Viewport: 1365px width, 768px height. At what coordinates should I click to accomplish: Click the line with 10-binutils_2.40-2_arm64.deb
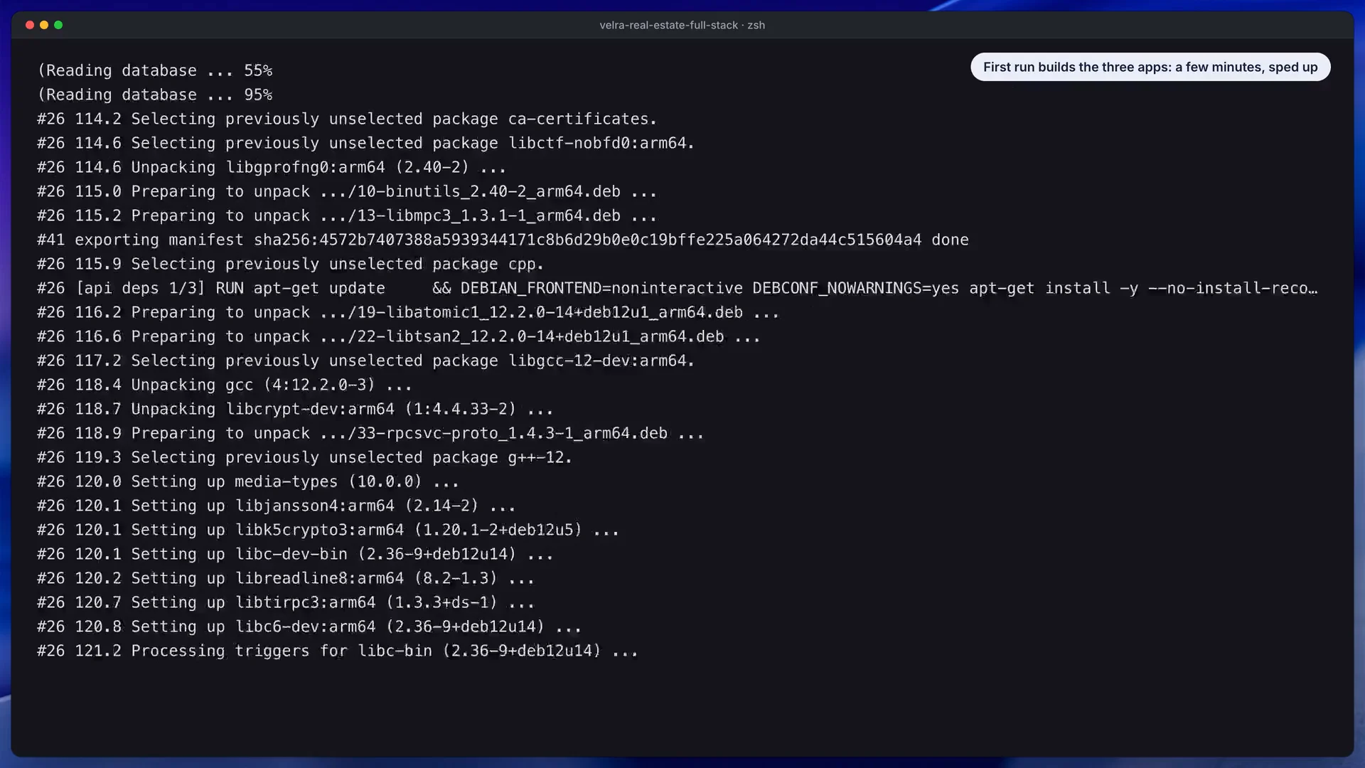point(347,191)
